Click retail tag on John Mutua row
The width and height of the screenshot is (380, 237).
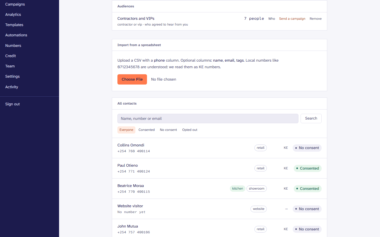[x=260, y=229]
